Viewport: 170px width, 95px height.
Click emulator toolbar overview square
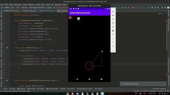pyautogui.click(x=113, y=46)
